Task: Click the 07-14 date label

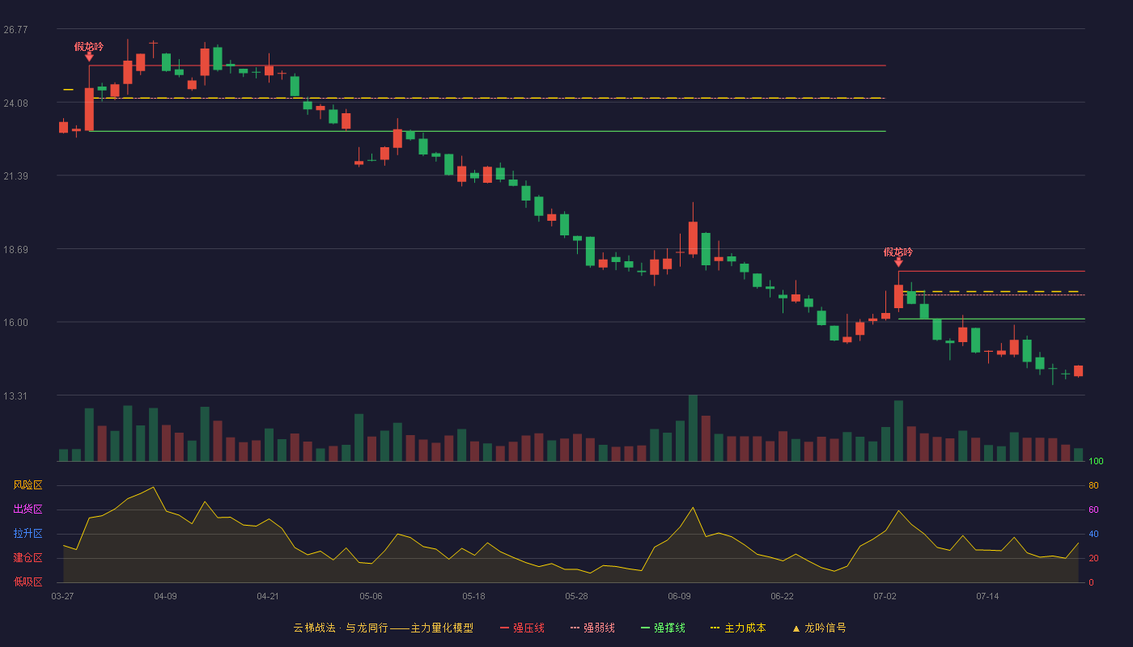Action: tap(987, 596)
